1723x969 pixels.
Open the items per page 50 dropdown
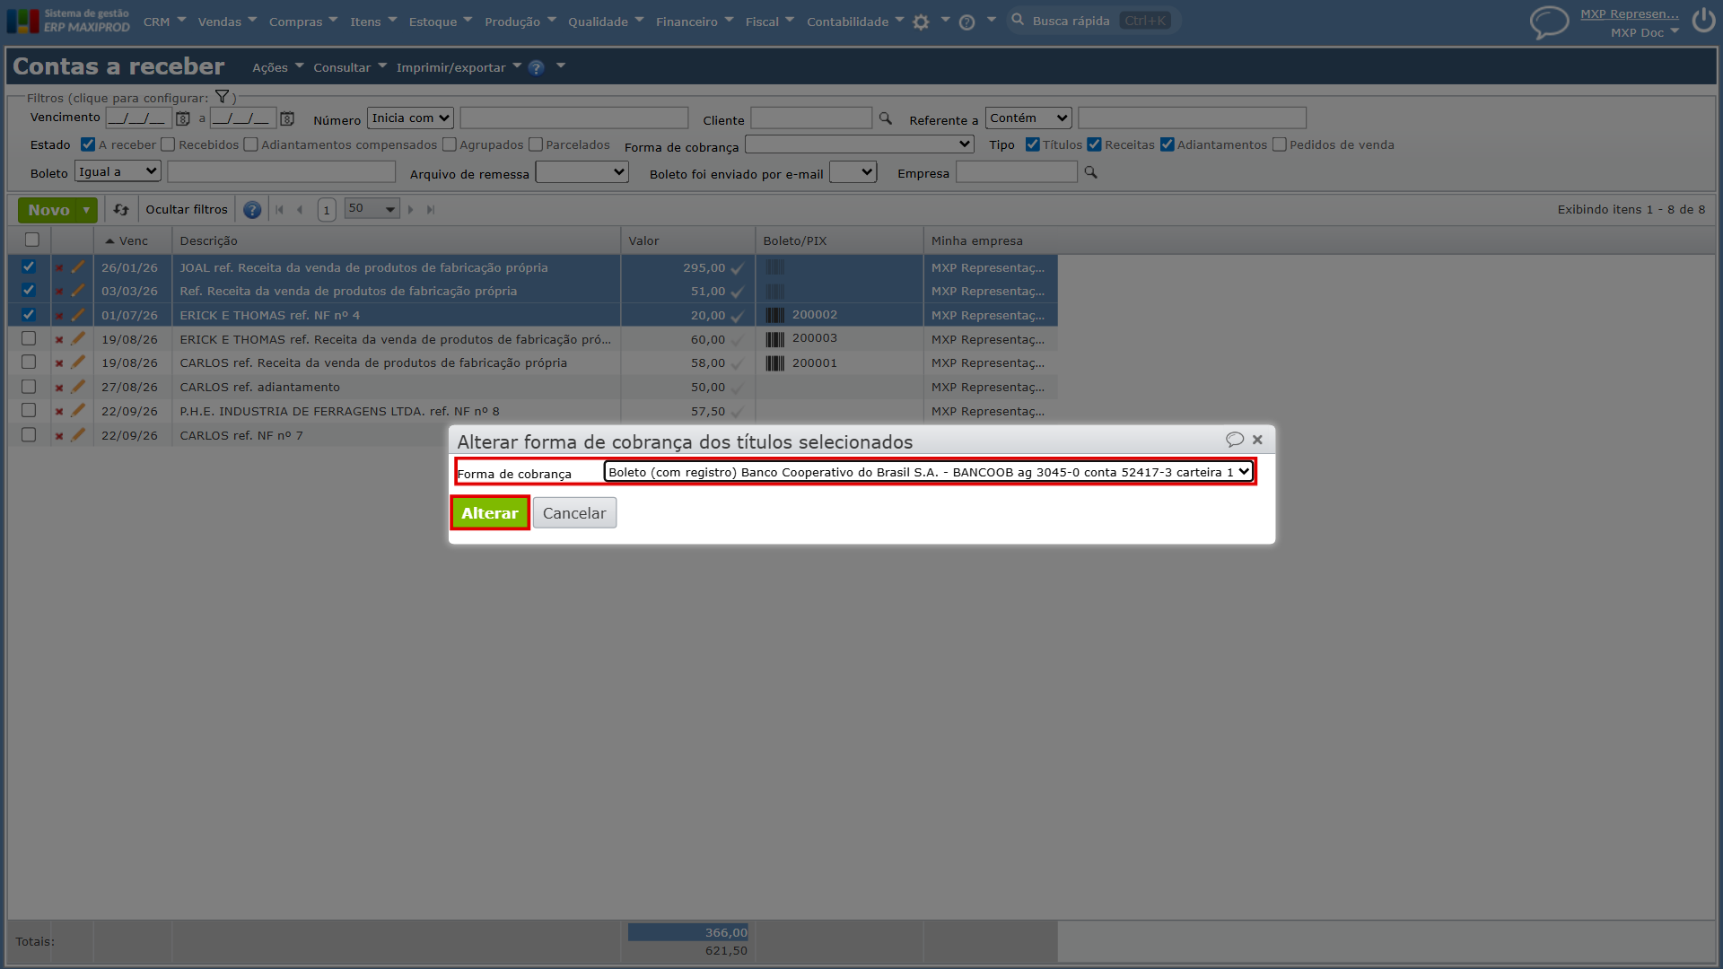(x=372, y=209)
